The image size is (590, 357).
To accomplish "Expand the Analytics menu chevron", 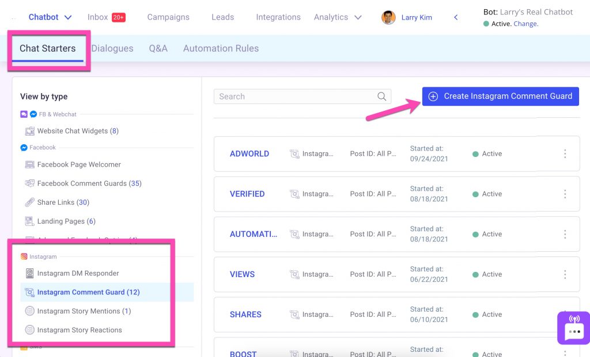I will tap(358, 17).
